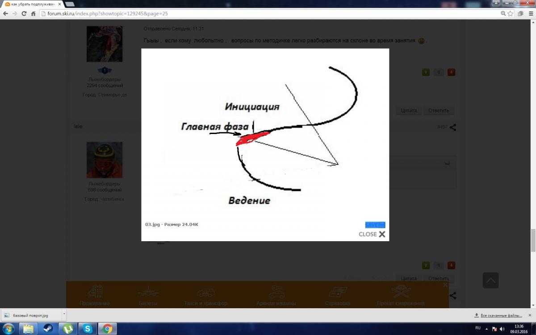Upvote the lower post with green arrow
Screen dimensions: 536x335
pyautogui.click(x=426, y=265)
